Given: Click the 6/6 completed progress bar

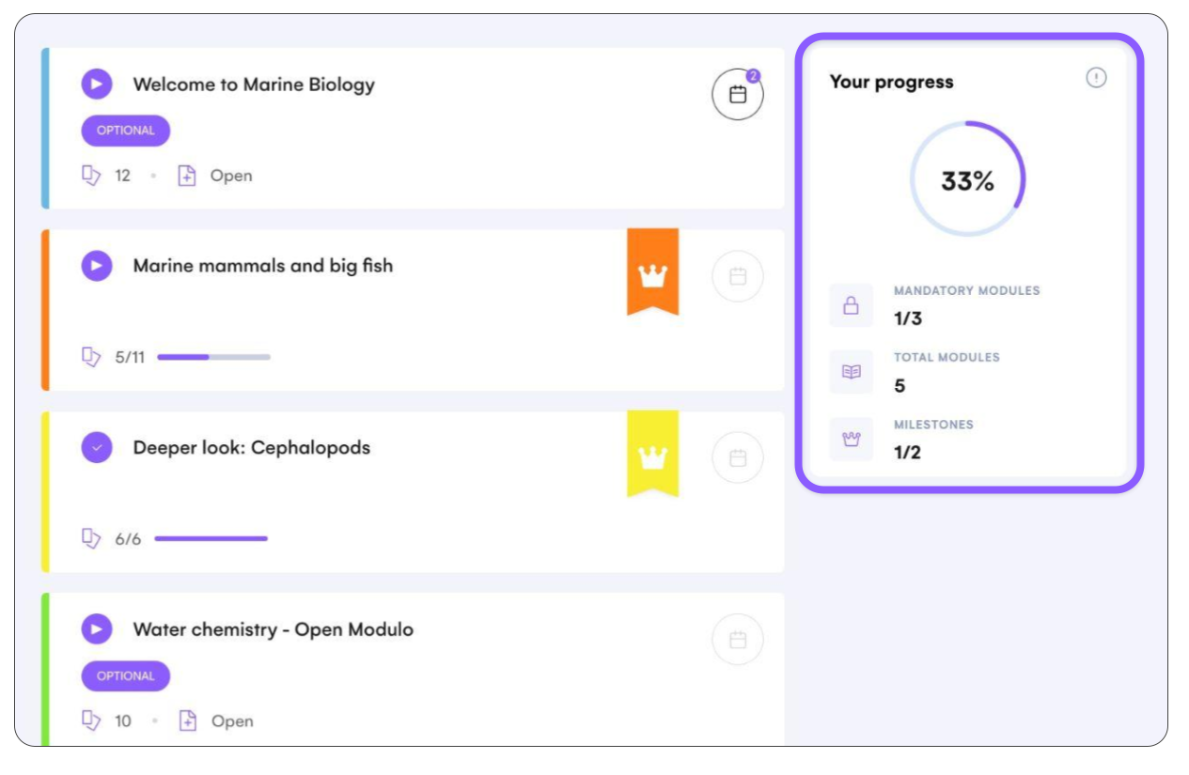Looking at the screenshot, I should 211,538.
